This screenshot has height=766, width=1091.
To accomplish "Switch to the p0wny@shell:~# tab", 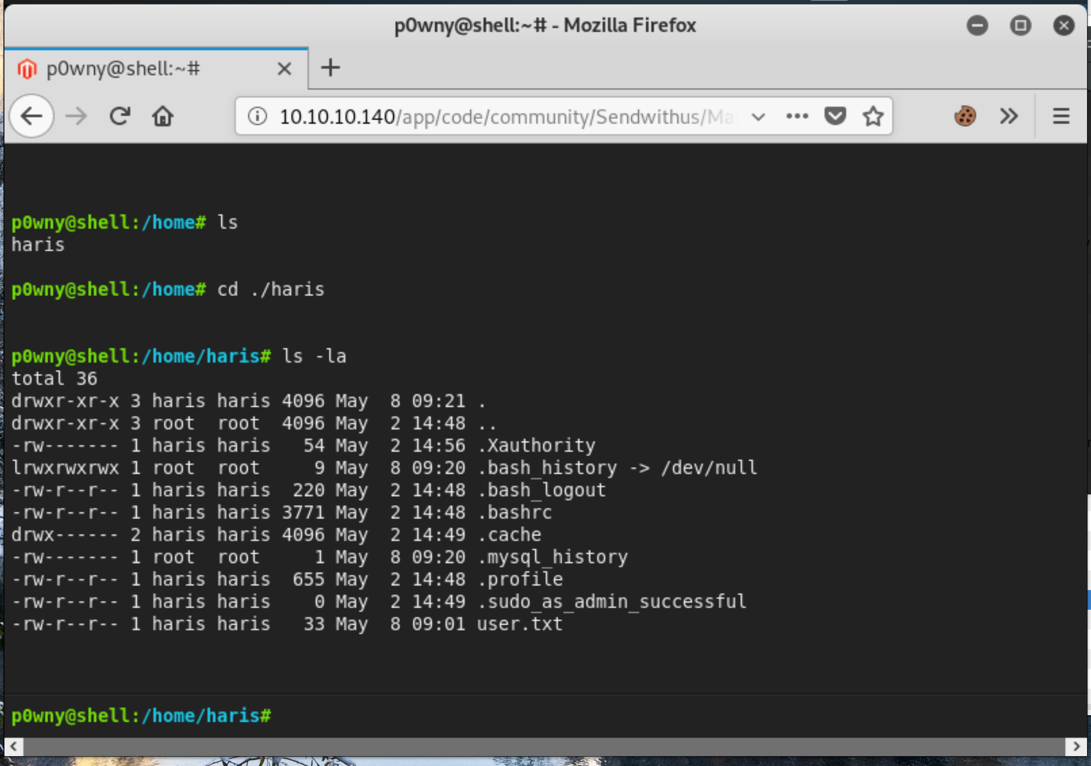I will pos(156,69).
